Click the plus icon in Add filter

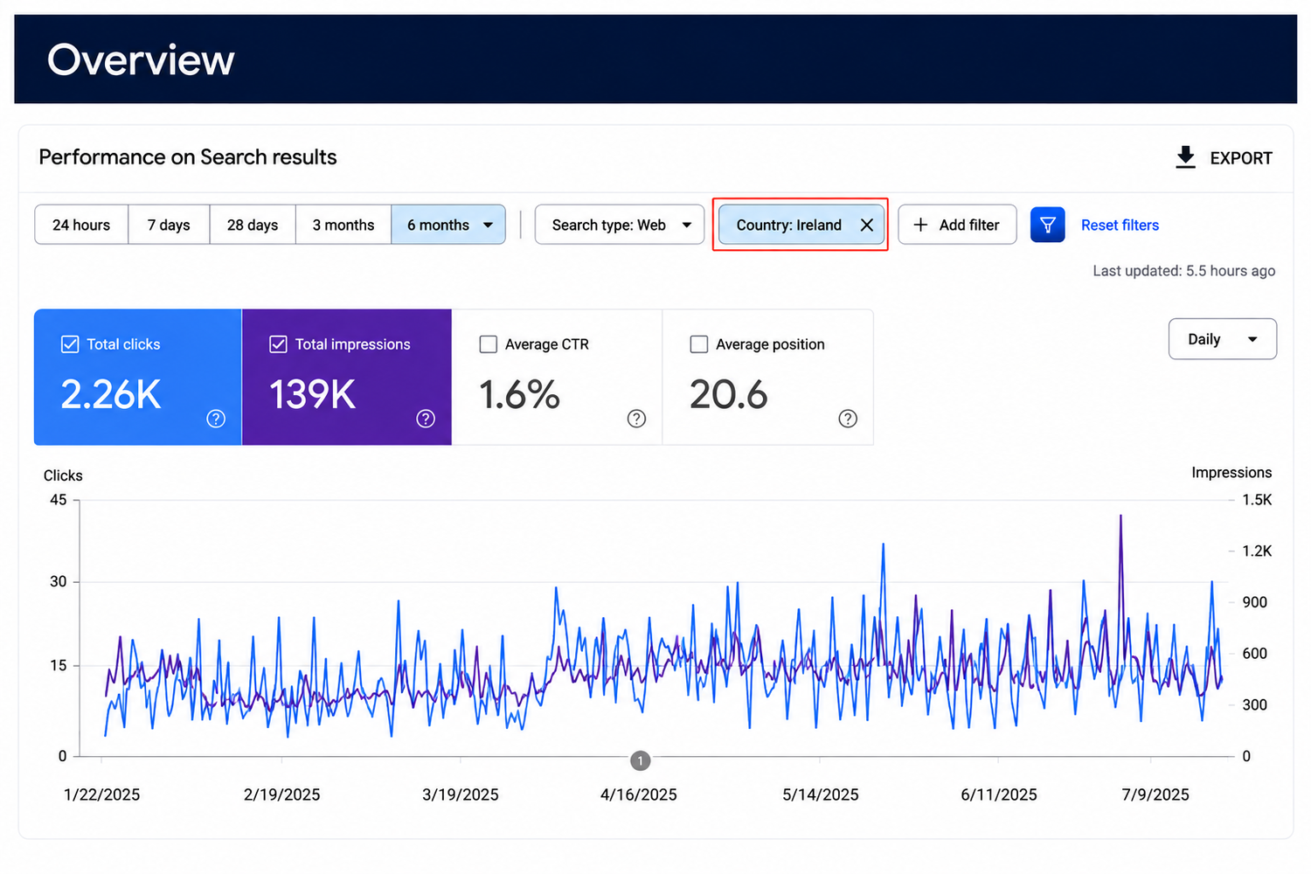[x=920, y=225]
